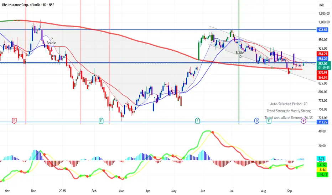This screenshot has height=195, width=332.
Task: Select the 713.25 horizontal line price label
Action: pos(322,122)
